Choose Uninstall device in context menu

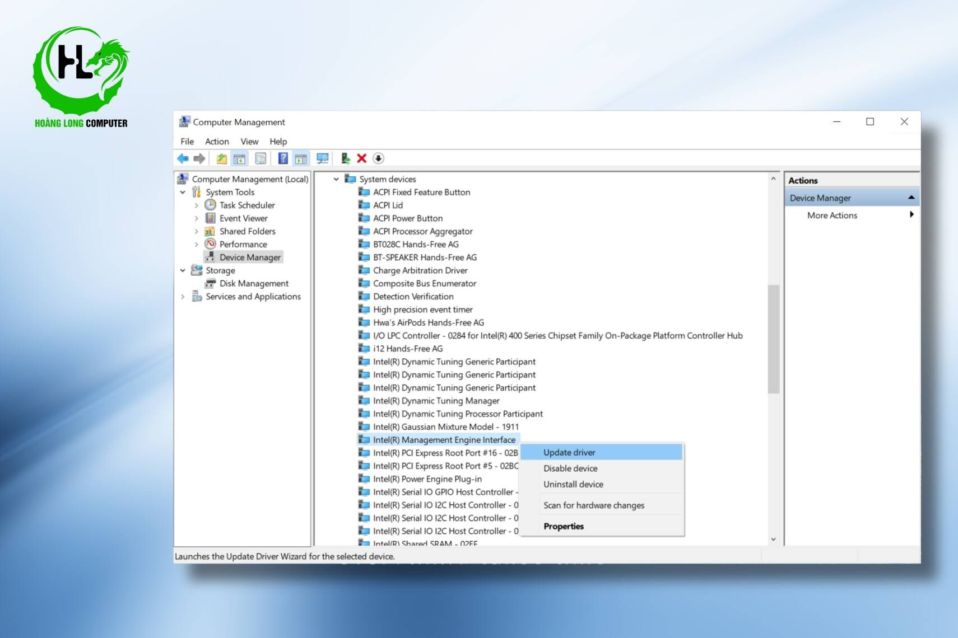[602, 484]
